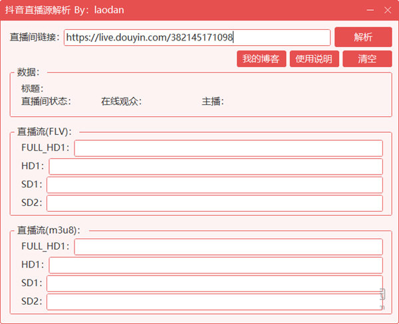Screen dimensions: 399x324
Task: Click the FLV HD1 stream field
Action: tap(215, 167)
